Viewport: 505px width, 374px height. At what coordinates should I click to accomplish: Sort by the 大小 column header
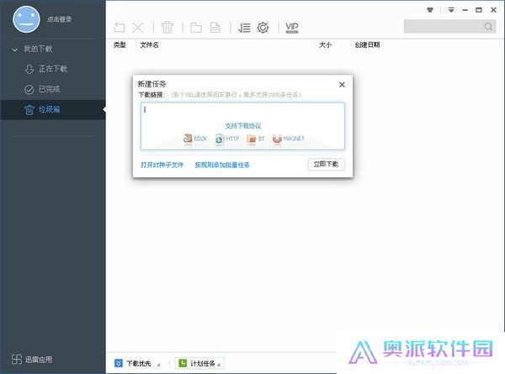(325, 45)
